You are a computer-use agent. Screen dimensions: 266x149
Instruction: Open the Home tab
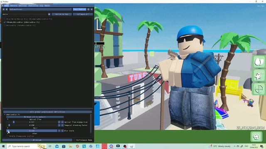pos(6,5)
